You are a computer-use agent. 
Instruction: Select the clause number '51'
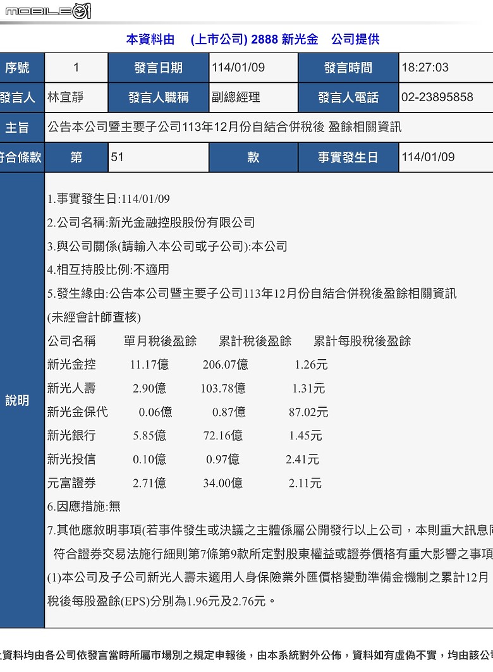117,157
